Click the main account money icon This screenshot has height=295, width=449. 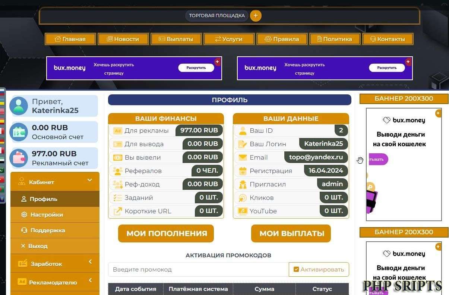(19, 132)
